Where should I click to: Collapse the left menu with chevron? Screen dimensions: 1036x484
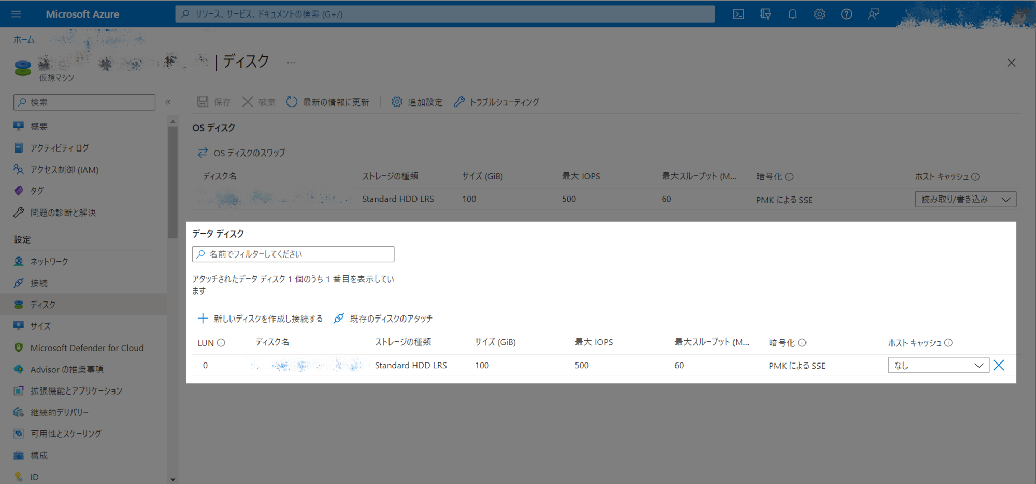(168, 102)
